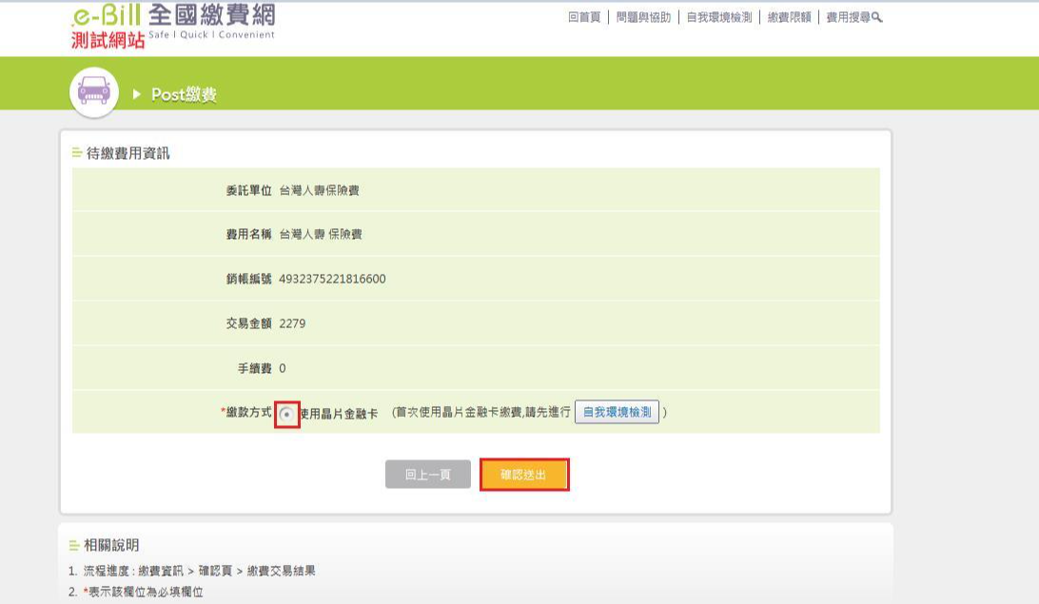Image resolution: width=1039 pixels, height=604 pixels.
Task: Click the 測試網站 red label
Action: [108, 40]
